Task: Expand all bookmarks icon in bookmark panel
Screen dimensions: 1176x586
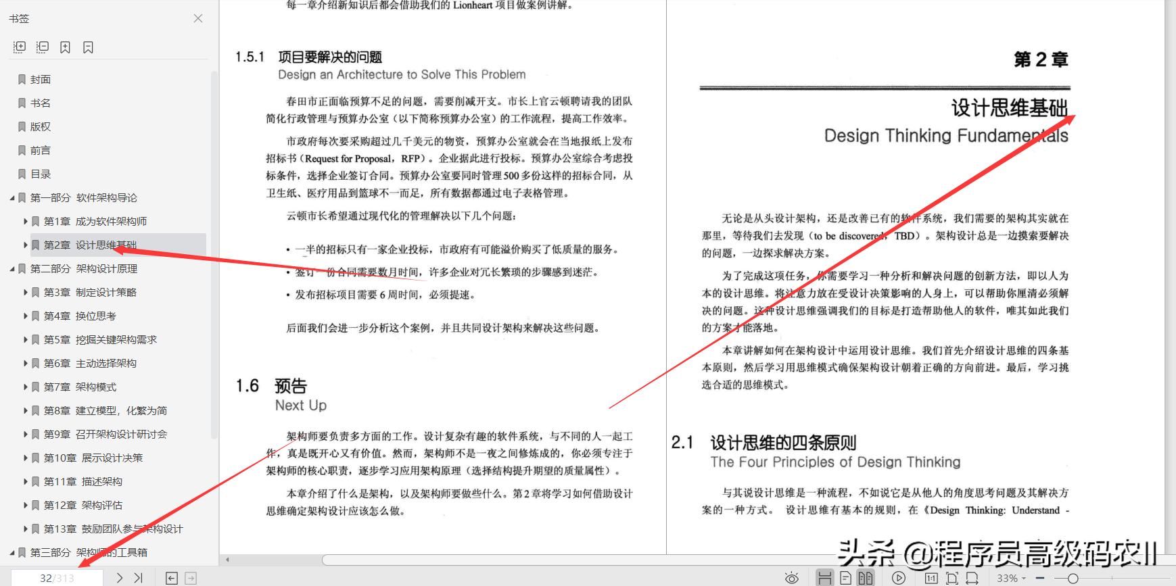Action: (20, 47)
